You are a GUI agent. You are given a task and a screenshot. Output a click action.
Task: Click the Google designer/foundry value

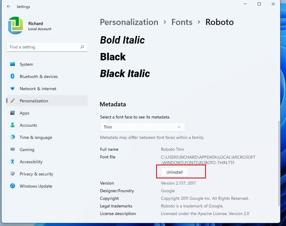(168, 191)
